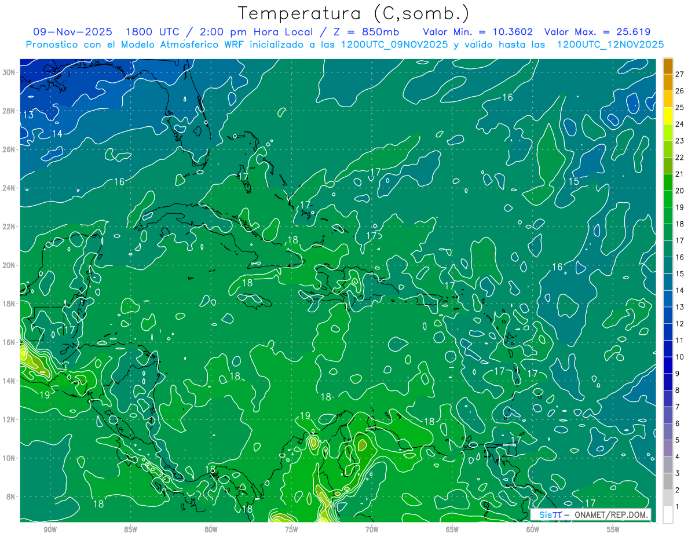Click the colorbar legend value 27
The width and height of the screenshot is (695, 537).
(x=679, y=74)
